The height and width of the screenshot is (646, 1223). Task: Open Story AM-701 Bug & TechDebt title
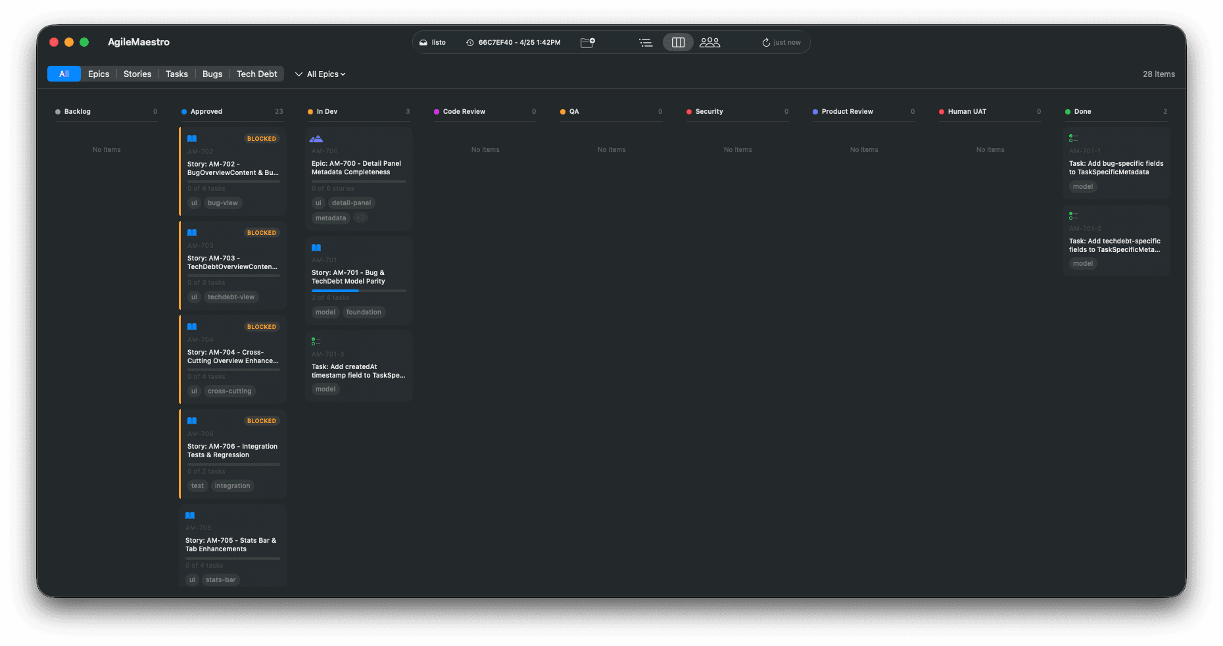point(348,277)
